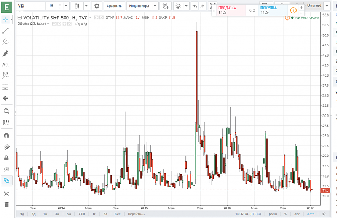Select the 1д time range
Image resolution: width=337 pixels, height=218 pixels.
click(x=22, y=214)
